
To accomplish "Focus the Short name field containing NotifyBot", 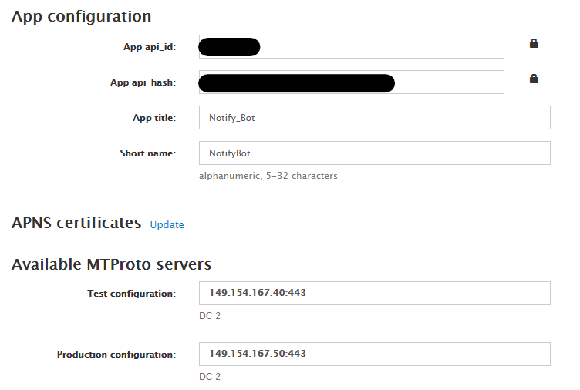I will (x=374, y=153).
